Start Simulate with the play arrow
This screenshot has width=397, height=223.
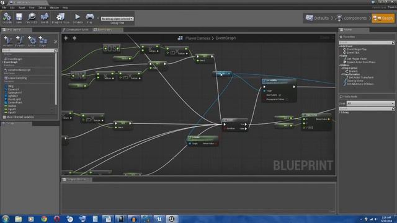tap(78, 18)
